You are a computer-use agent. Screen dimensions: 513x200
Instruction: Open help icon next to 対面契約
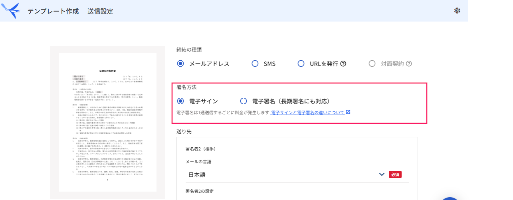tap(409, 63)
